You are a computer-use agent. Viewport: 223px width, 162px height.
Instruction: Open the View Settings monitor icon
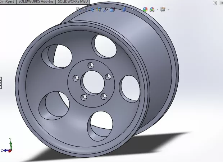[x=163, y=9]
